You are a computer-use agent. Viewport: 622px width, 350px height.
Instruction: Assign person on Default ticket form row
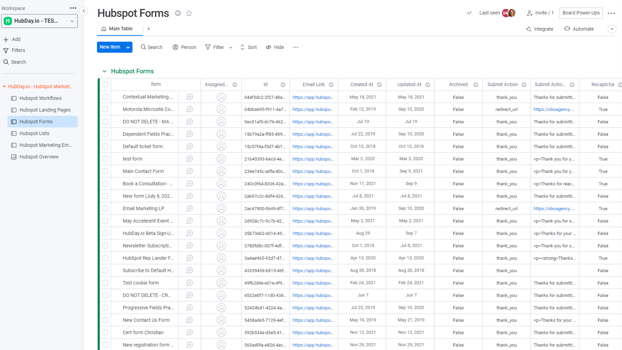click(221, 146)
